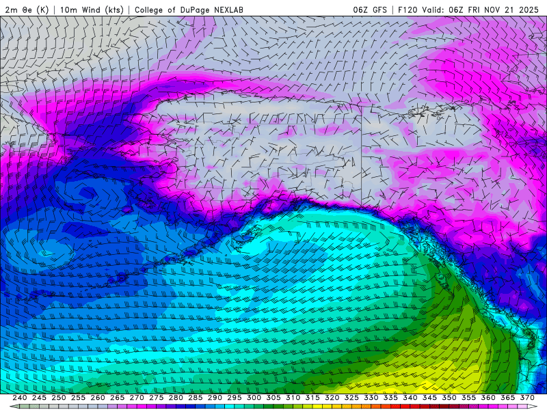Click the 340 value on the color scale
Screen dimensions: 547x410
(410, 398)
